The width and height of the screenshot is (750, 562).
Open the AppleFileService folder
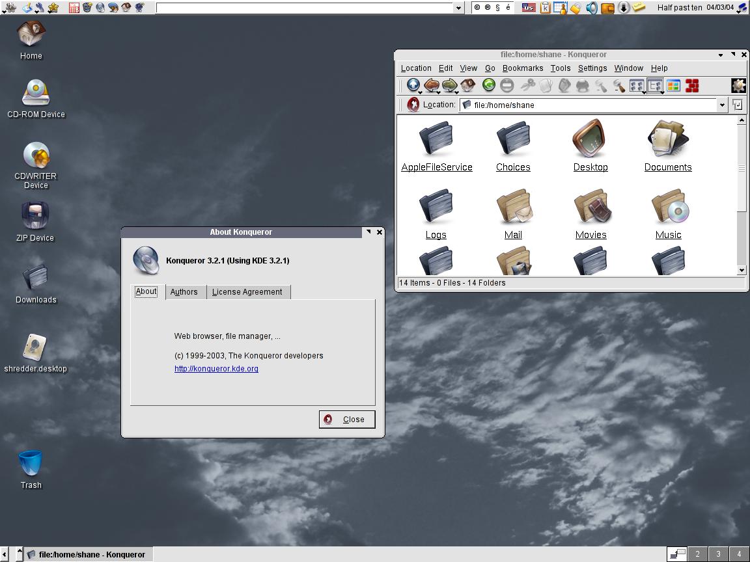(437, 146)
